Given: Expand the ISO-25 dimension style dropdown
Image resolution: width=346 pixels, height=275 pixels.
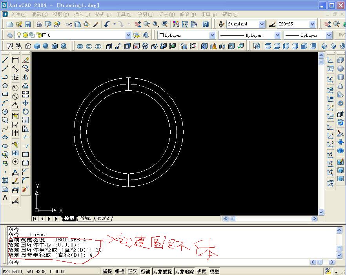Looking at the screenshot, I should pos(312,24).
